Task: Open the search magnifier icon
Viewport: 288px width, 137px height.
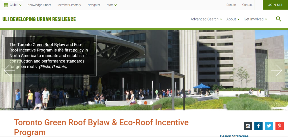Action: pos(278,19)
